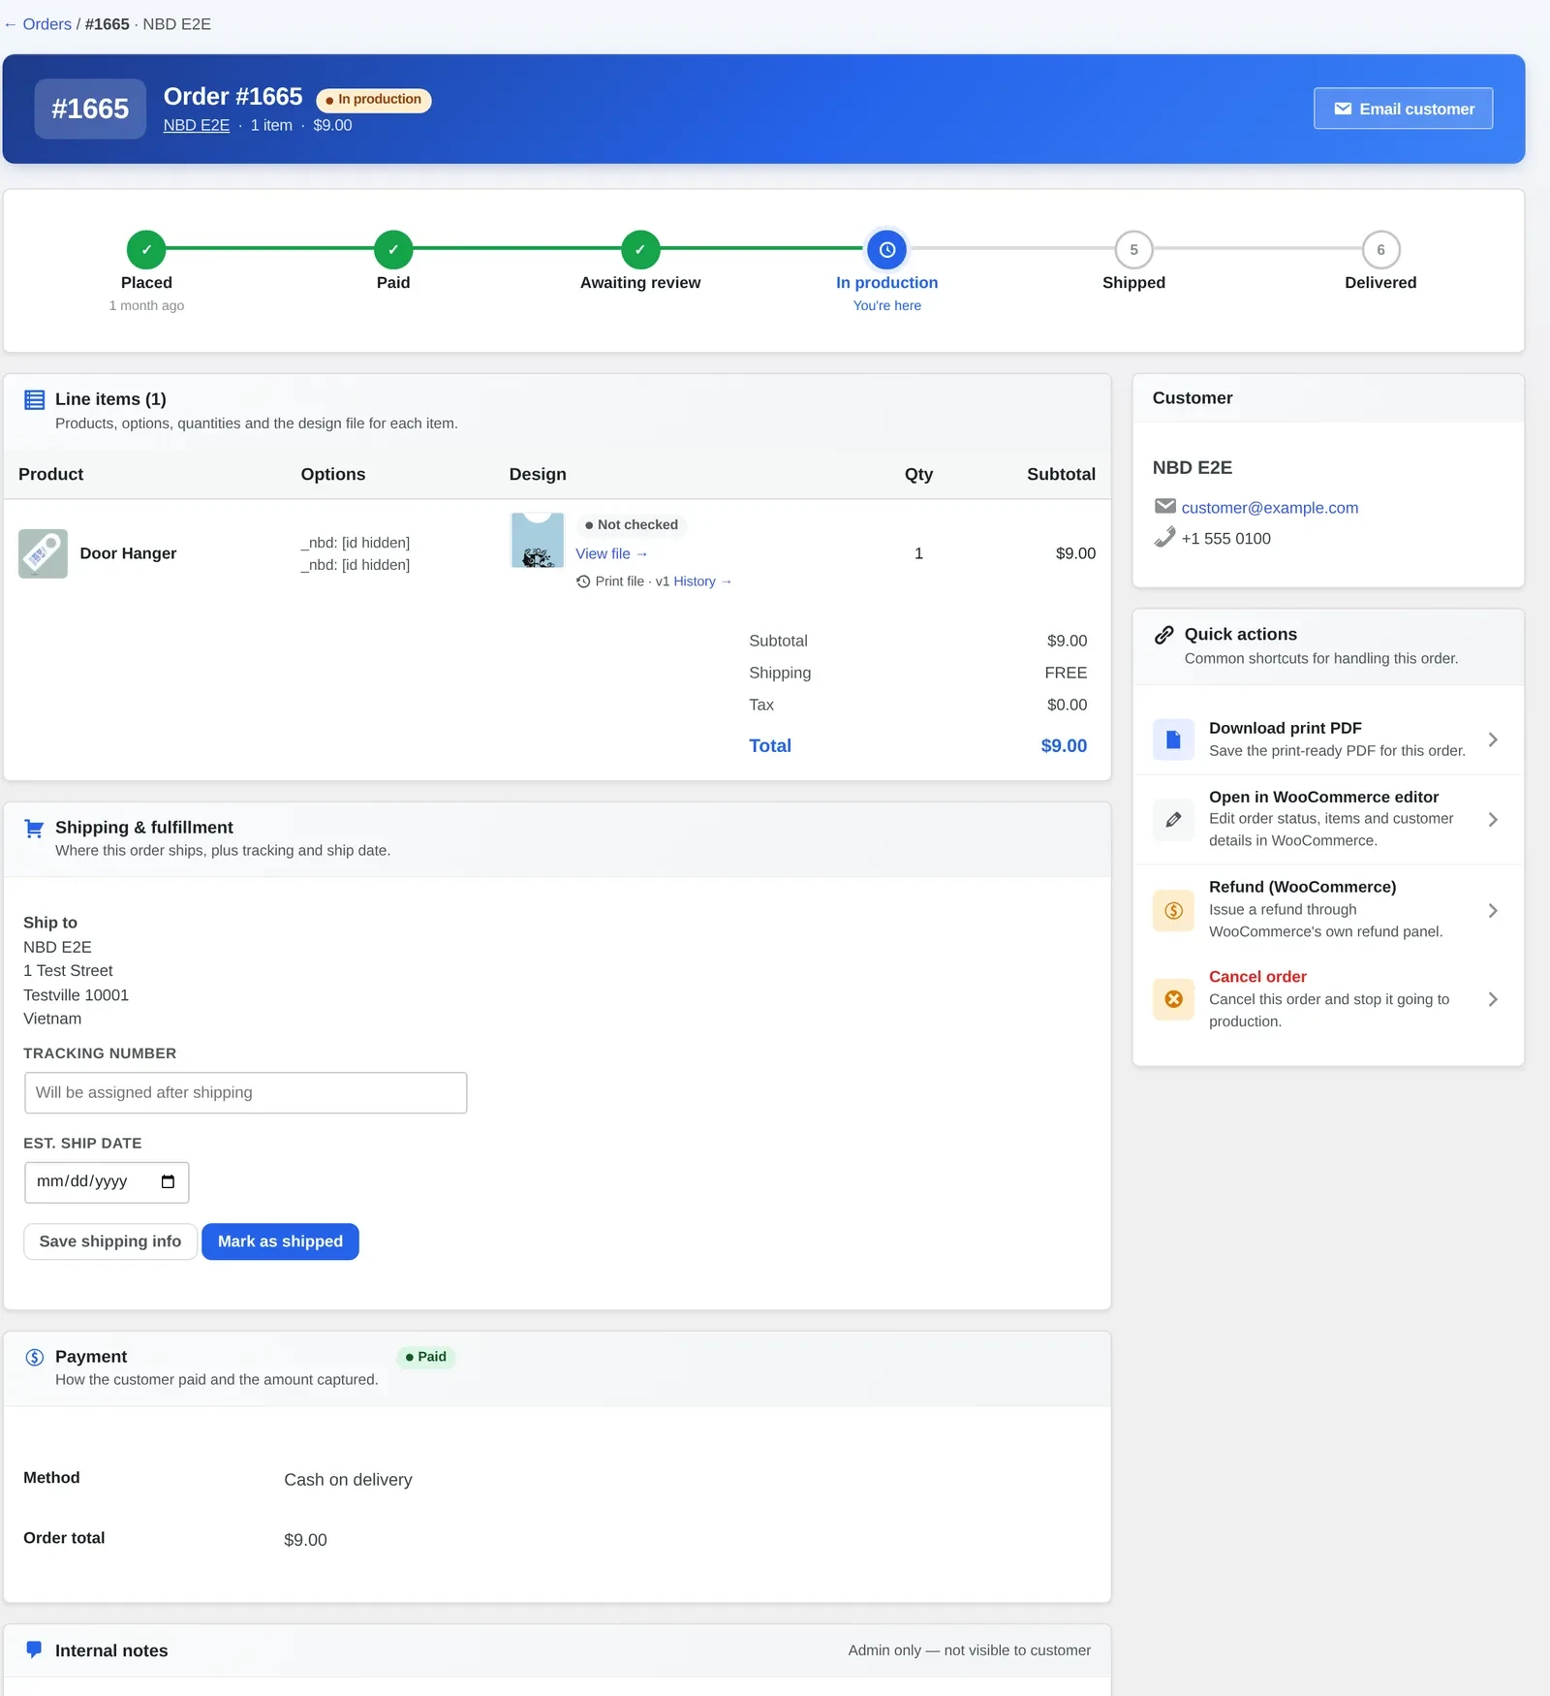1550x1696 pixels.
Task: Expand the Cancel order chevron
Action: click(1493, 999)
